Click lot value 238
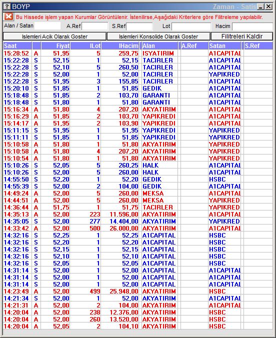This screenshot has width=276, height=338. pos(95,312)
